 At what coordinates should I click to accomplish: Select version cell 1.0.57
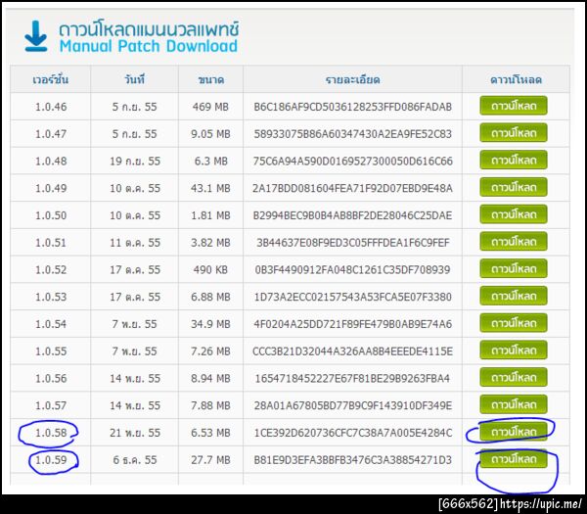(51, 405)
